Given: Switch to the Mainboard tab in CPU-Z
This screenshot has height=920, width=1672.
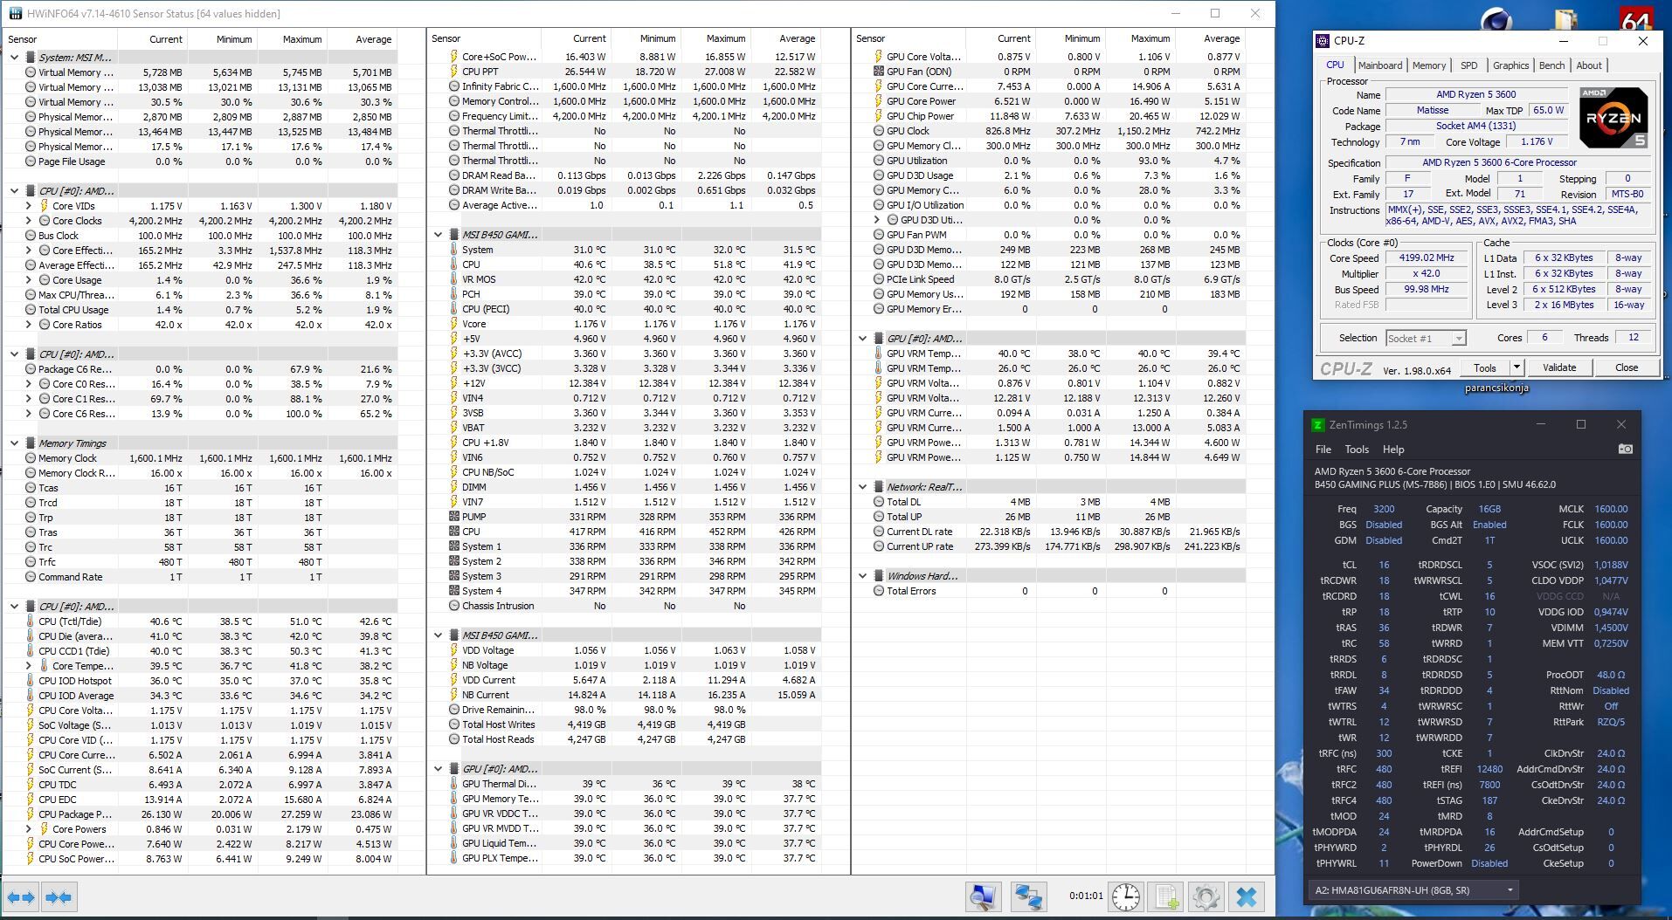Looking at the screenshot, I should click(1379, 65).
